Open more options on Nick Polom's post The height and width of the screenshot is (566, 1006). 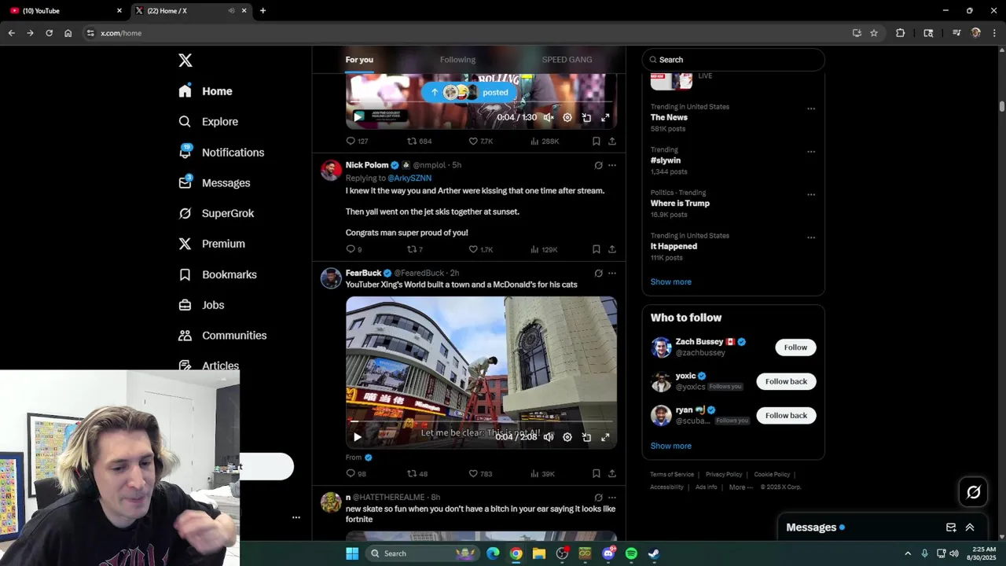(x=612, y=165)
